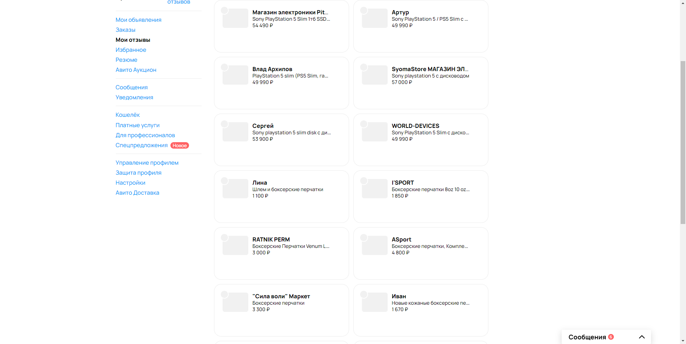The width and height of the screenshot is (686, 344).
Task: Click scrollbar down arrow
Action: point(683,341)
